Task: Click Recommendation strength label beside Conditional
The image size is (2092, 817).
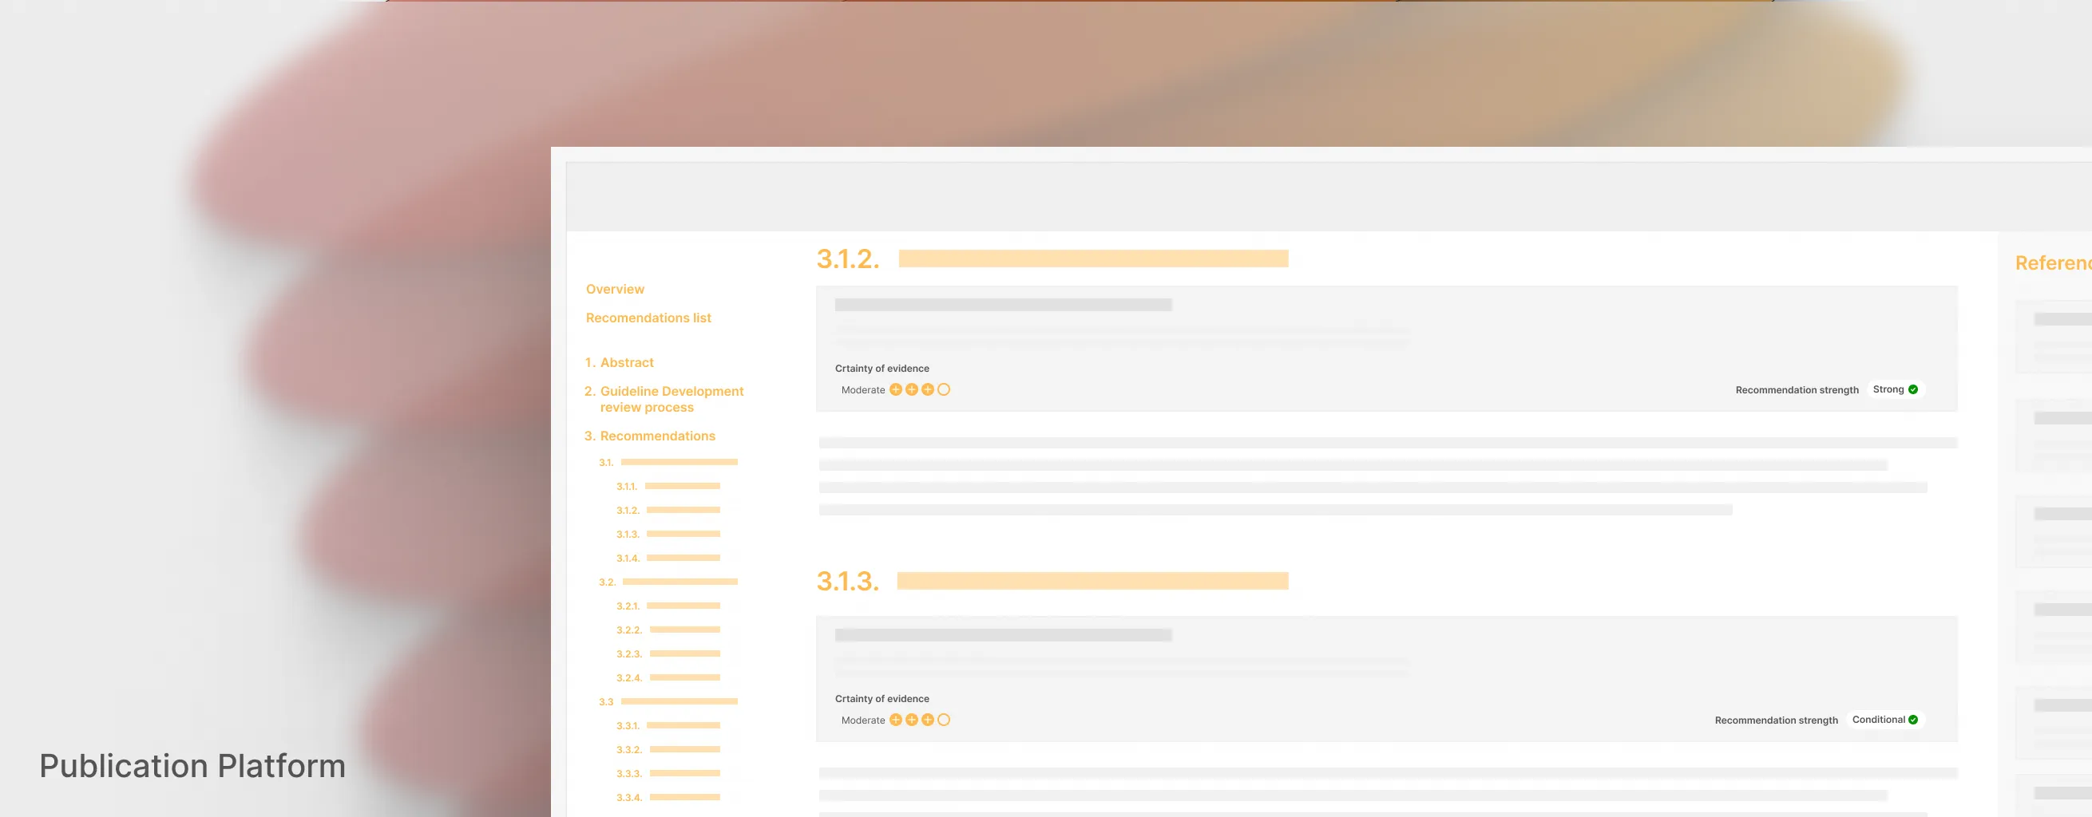Action: click(x=1776, y=720)
